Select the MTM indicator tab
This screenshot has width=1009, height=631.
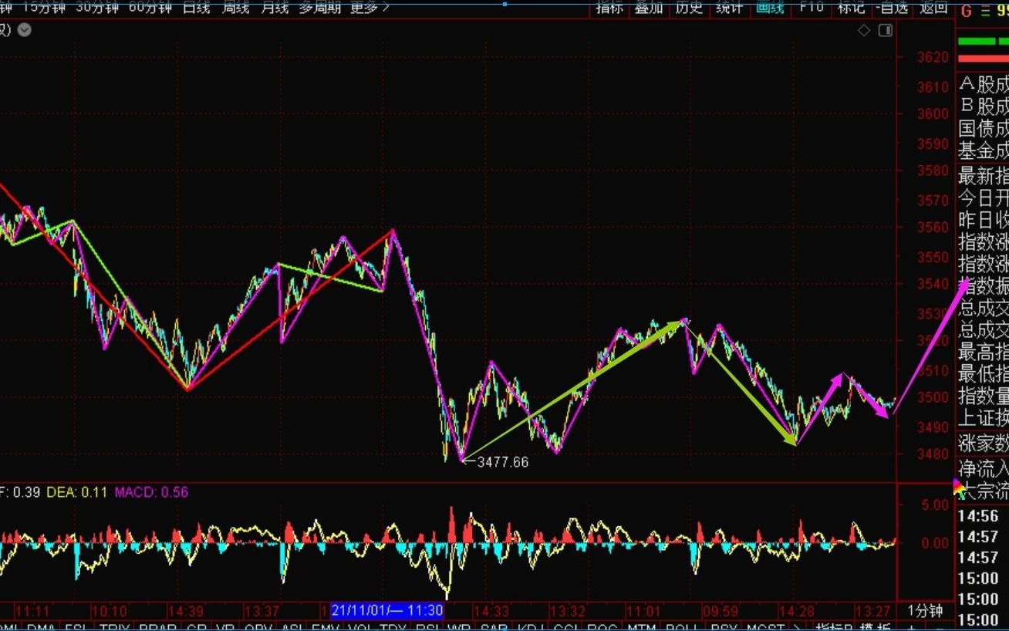click(642, 628)
